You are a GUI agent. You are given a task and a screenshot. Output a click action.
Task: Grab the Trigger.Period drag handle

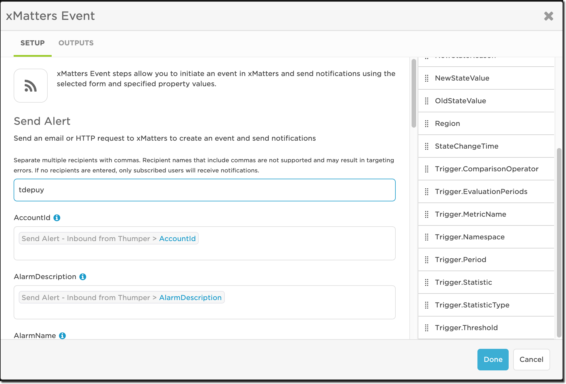click(x=427, y=260)
